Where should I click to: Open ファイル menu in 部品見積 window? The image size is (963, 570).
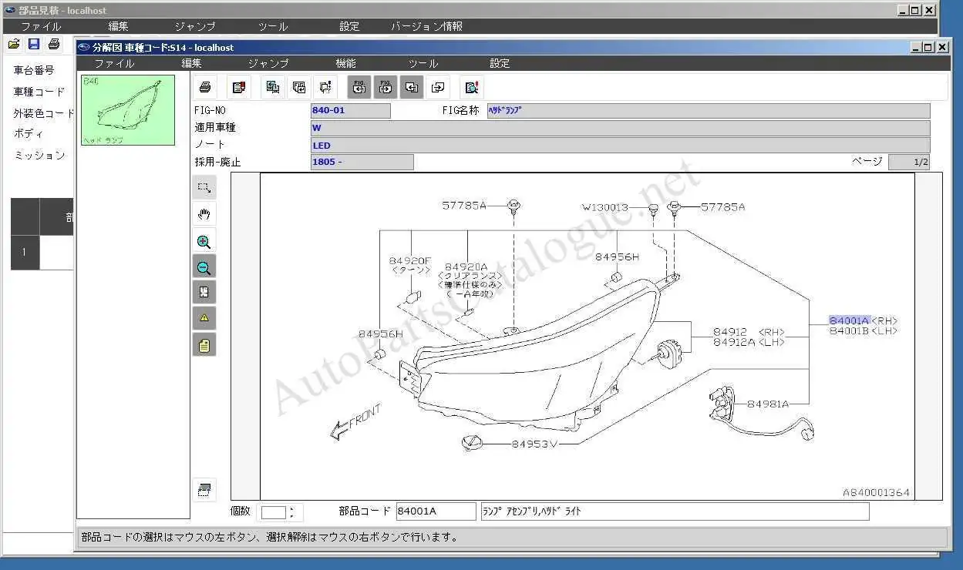(41, 26)
